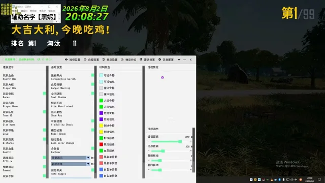Click the purple marker icon in preview panel
Viewport: 325px width, 183px height.
point(162,77)
